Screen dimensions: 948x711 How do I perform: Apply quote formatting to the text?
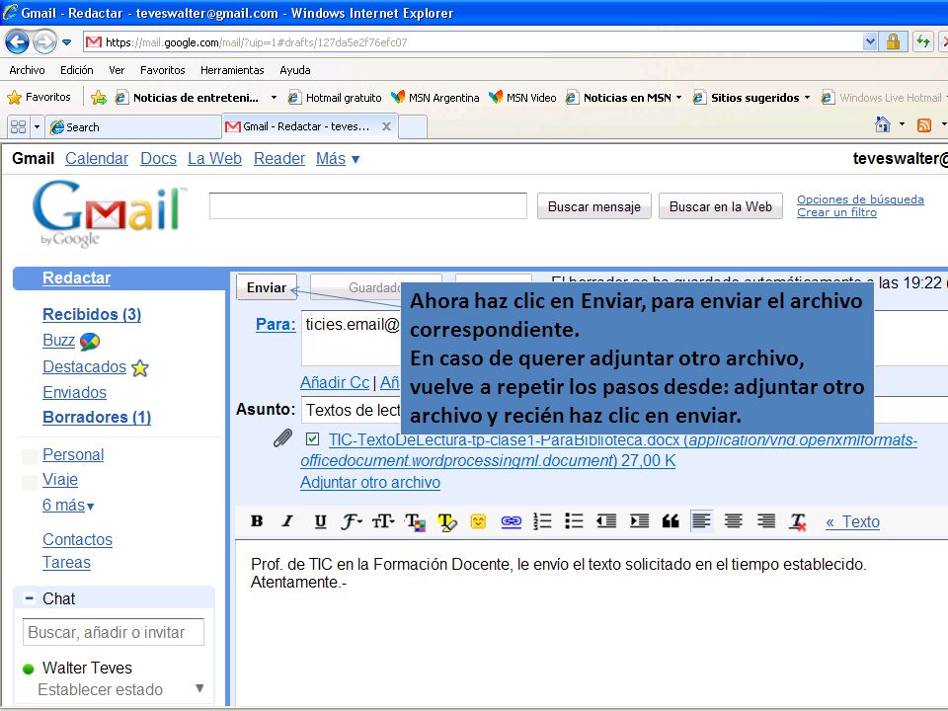coord(671,521)
